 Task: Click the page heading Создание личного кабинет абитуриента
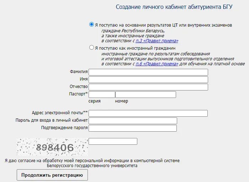[x=174, y=7]
